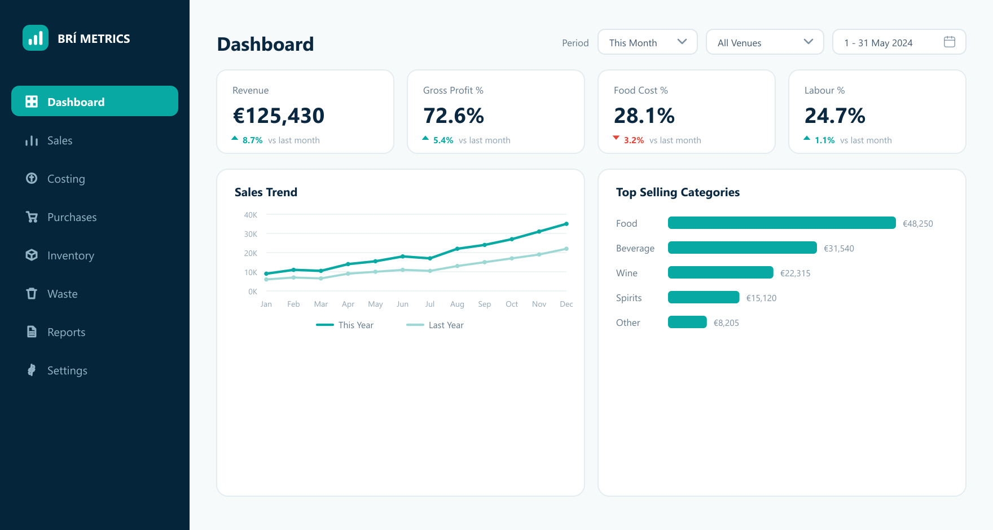Open the Inventory menu item
Screen dimensions: 993x530
coord(95,255)
